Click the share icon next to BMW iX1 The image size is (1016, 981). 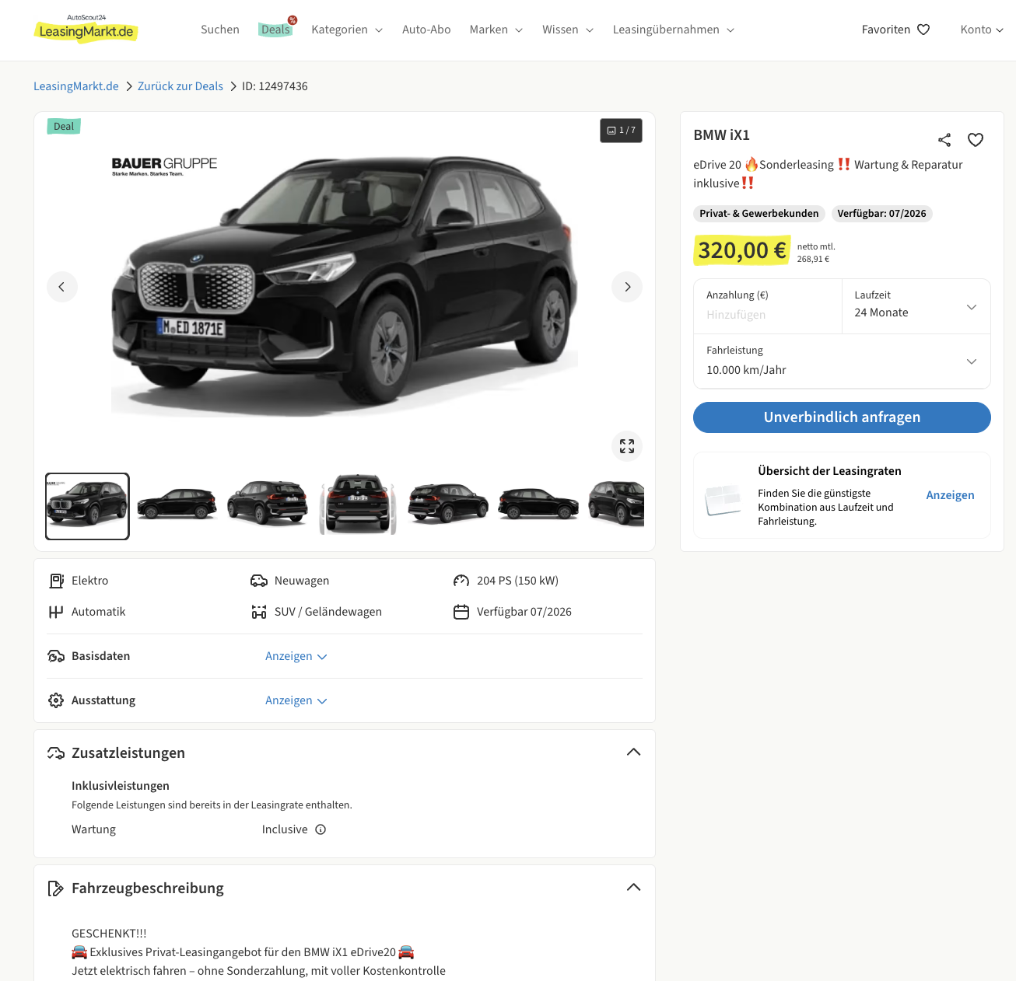coord(944,140)
